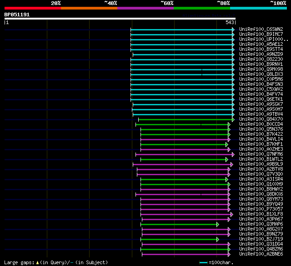Select the UniRef100_A9S0H7 label
The width and height of the screenshot is (291, 266).
tap(261, 109)
